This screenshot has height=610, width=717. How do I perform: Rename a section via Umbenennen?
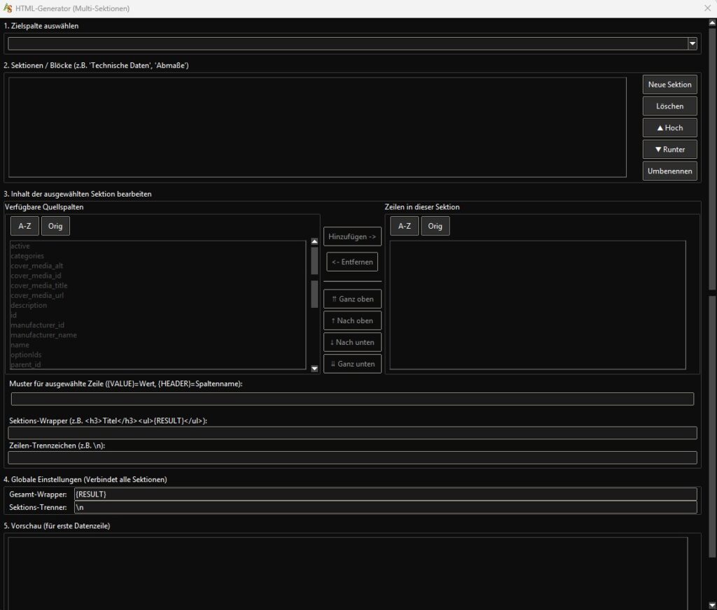pyautogui.click(x=669, y=171)
